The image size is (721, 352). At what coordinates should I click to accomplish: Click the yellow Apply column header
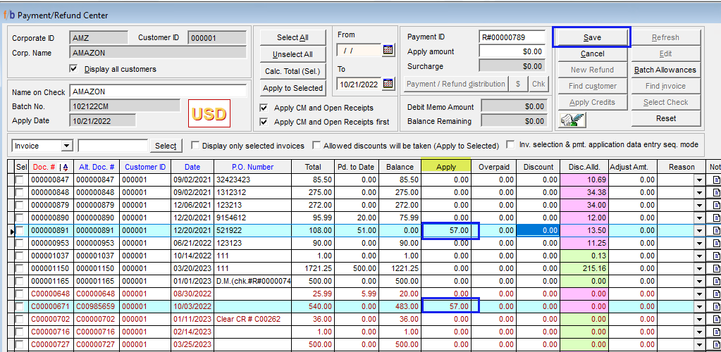[446, 167]
